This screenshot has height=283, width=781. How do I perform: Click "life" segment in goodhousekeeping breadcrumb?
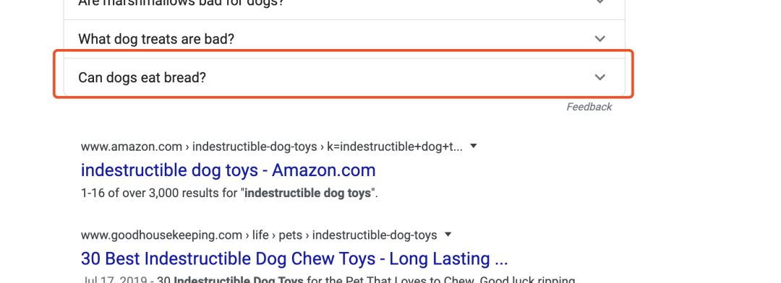pyautogui.click(x=260, y=235)
